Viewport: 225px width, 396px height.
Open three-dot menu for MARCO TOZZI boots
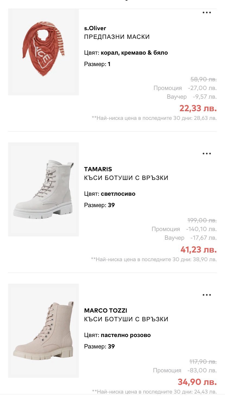(x=207, y=295)
